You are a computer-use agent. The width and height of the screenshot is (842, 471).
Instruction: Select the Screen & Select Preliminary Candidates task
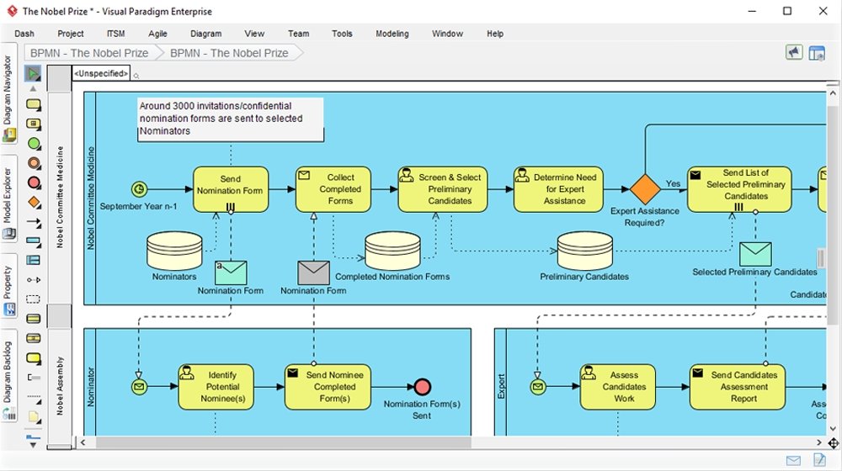(443, 189)
